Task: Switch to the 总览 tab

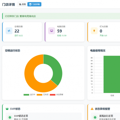Action: [x=22, y=4]
